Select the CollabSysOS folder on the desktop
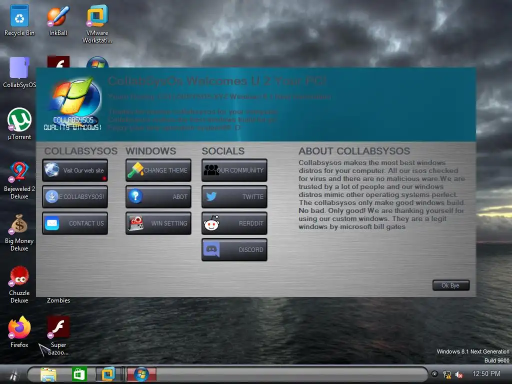 (19, 72)
